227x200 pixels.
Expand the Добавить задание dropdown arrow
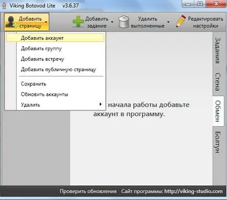pyautogui.click(x=112, y=22)
